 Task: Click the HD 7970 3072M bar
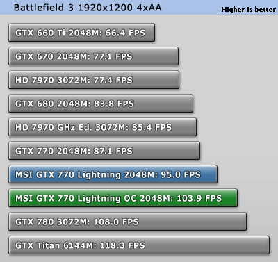click(94, 80)
